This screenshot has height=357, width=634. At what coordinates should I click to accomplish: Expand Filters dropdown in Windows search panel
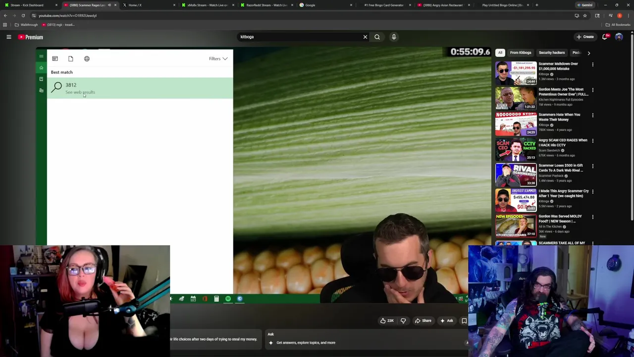pyautogui.click(x=218, y=59)
